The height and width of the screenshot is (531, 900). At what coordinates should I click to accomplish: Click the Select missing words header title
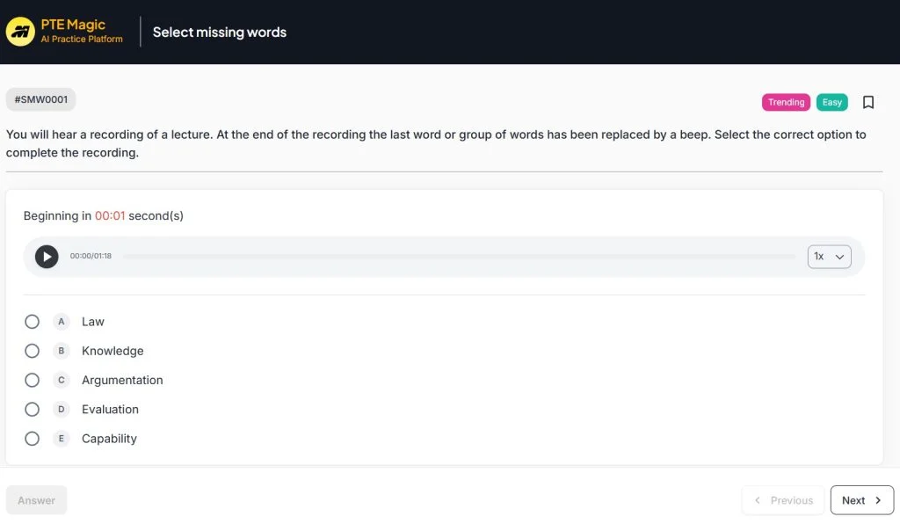pyautogui.click(x=220, y=32)
